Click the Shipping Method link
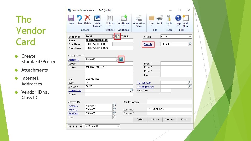 145,86
